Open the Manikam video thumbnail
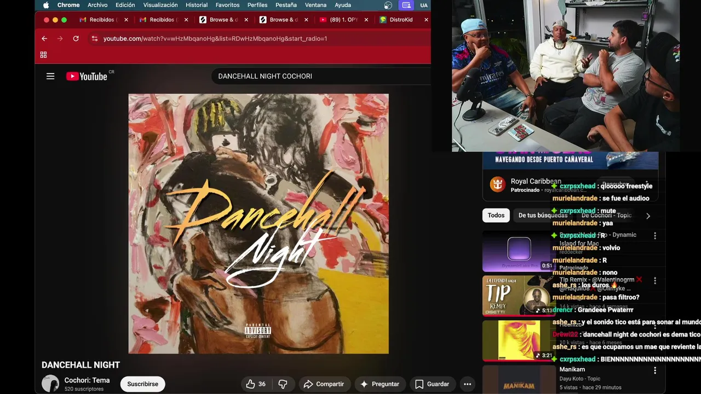 pyautogui.click(x=519, y=380)
